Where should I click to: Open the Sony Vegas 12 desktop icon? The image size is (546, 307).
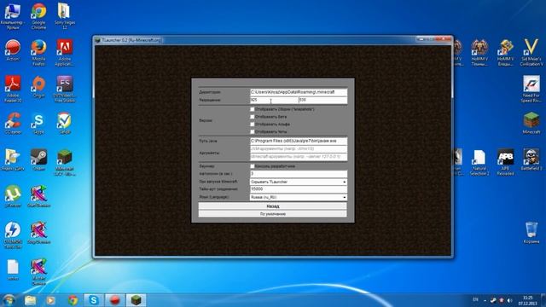click(65, 15)
